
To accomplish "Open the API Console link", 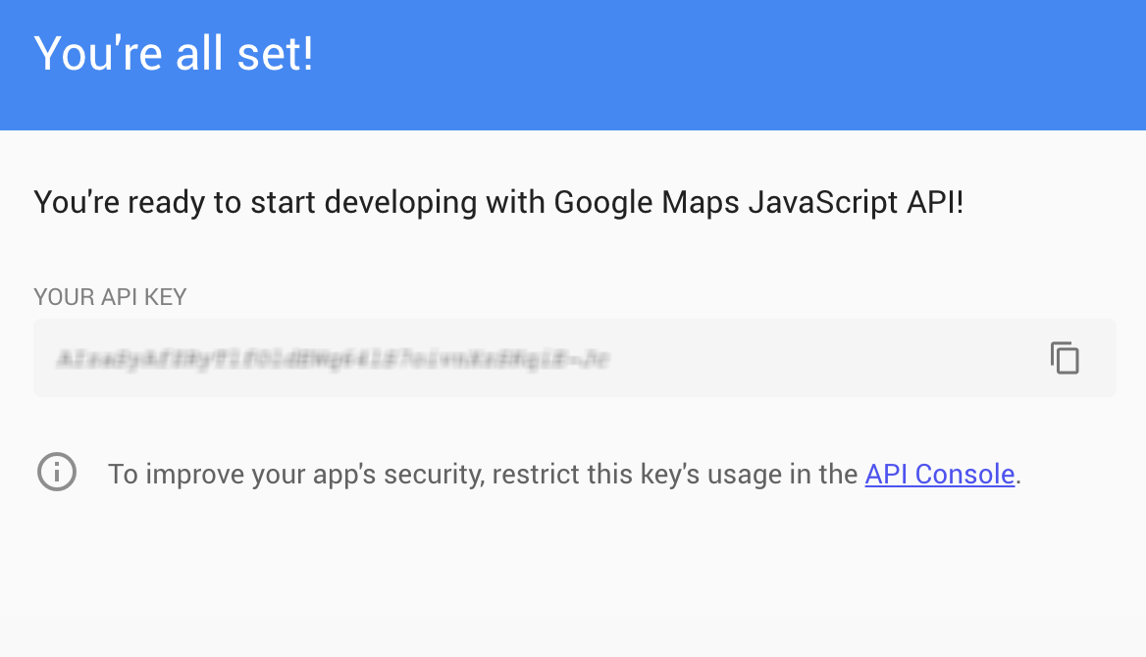I will click(939, 475).
